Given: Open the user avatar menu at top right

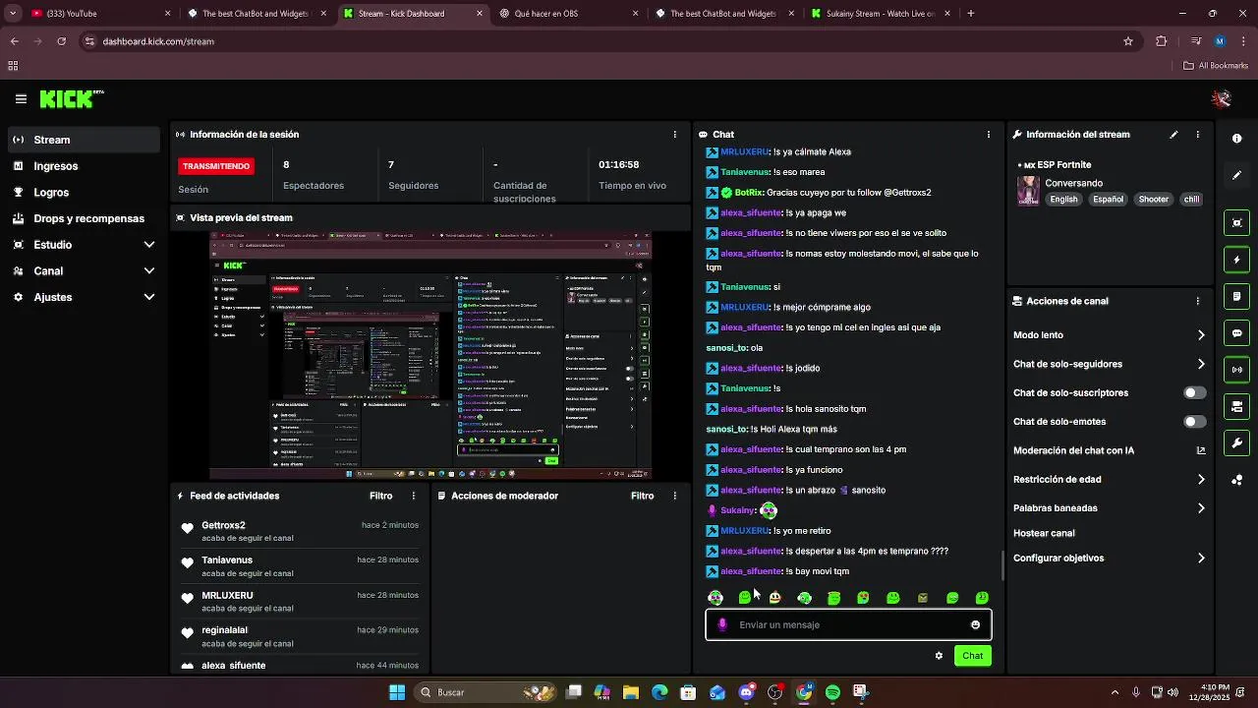Looking at the screenshot, I should [1222, 99].
